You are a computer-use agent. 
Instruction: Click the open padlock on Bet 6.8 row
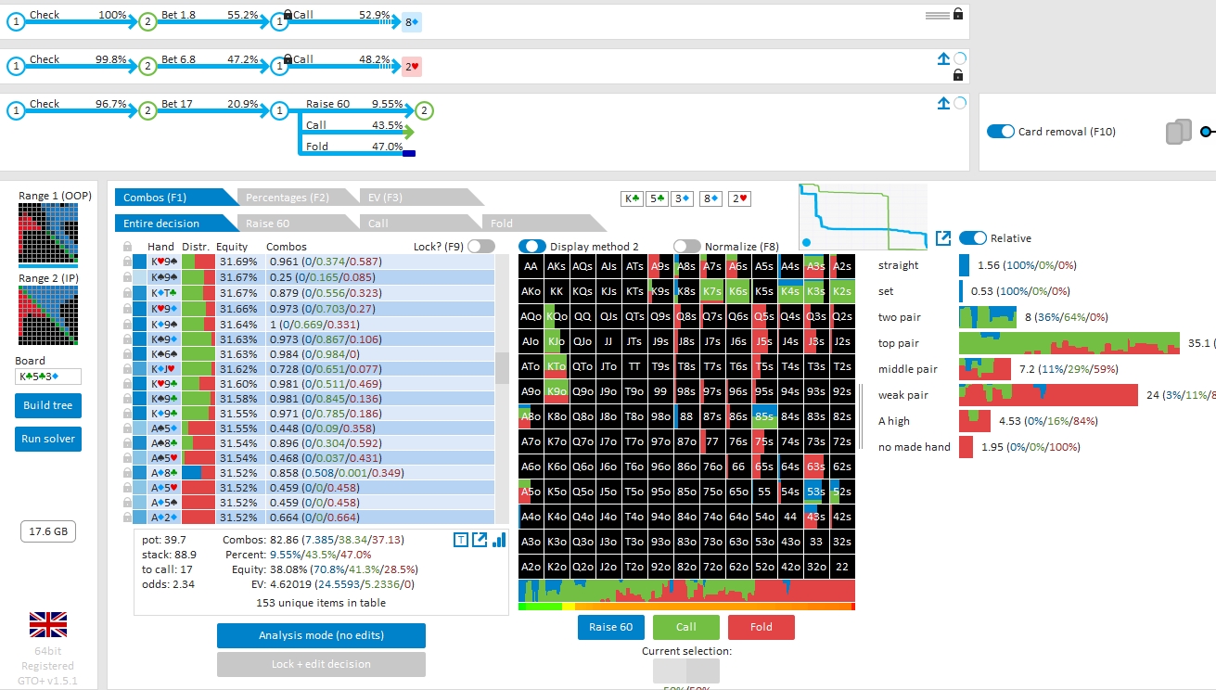pos(958,74)
